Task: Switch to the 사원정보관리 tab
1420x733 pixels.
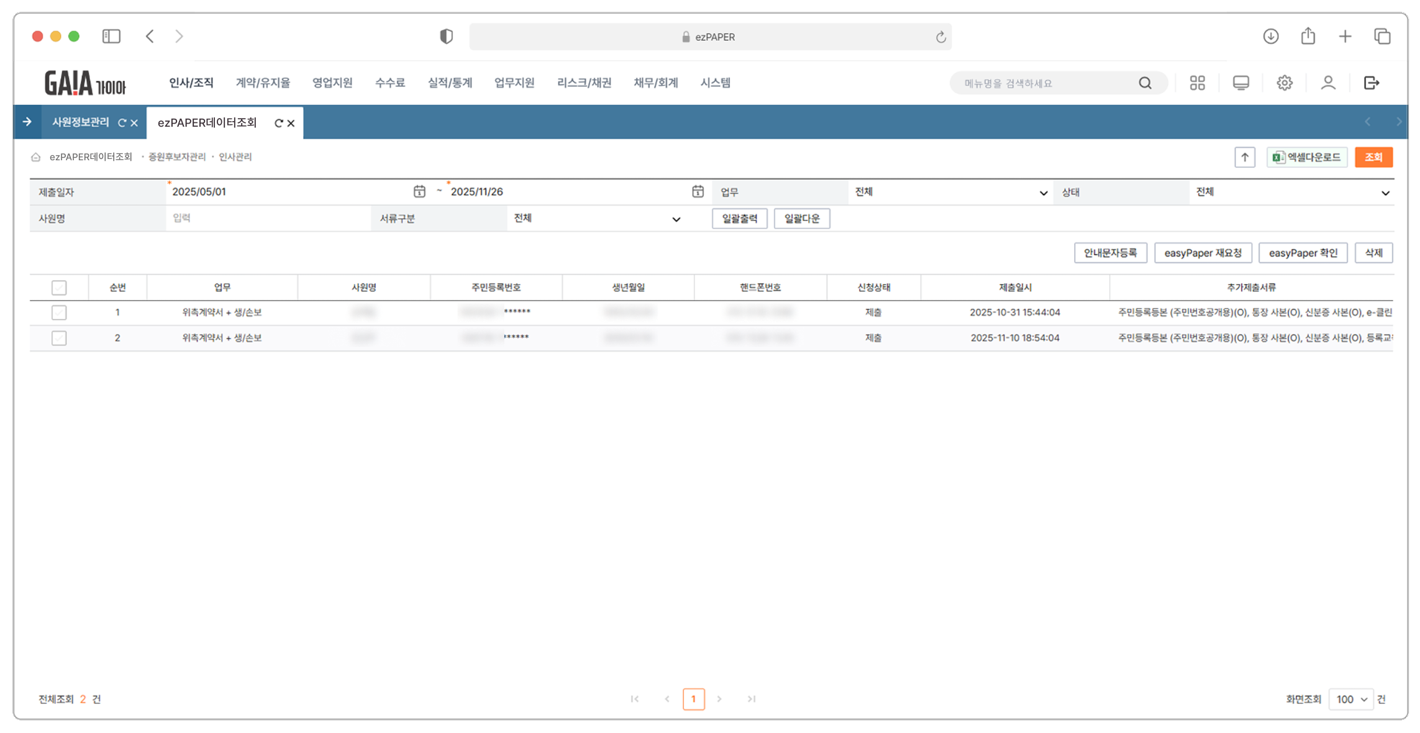Action: point(81,122)
